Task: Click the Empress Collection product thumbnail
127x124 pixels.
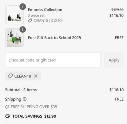Action: coord(14,15)
